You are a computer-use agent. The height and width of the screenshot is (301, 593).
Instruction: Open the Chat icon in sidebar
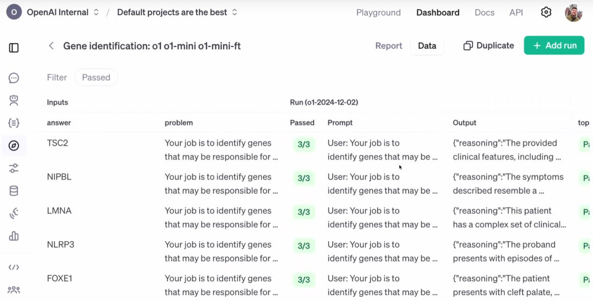pyautogui.click(x=14, y=78)
